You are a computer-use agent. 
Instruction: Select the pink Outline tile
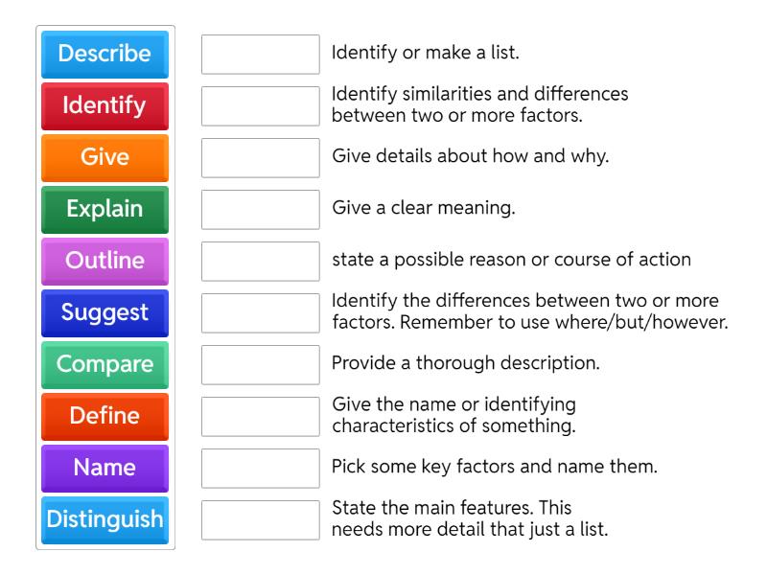click(x=105, y=261)
